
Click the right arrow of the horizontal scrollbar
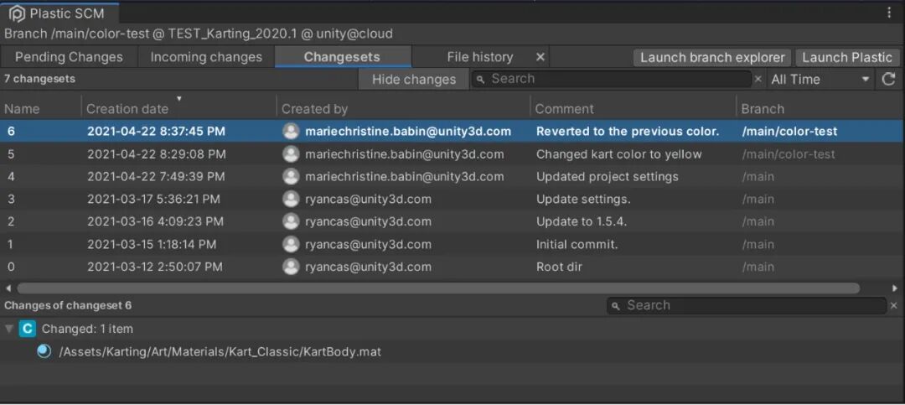pyautogui.click(x=894, y=288)
